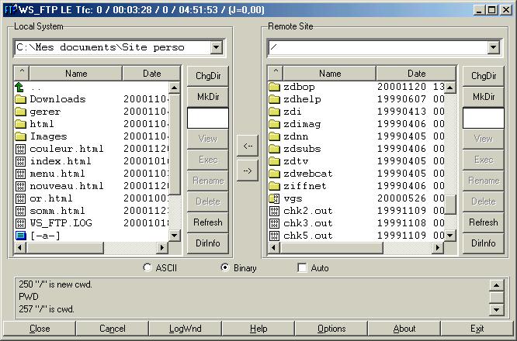Select Binary transfer mode
Viewport: 517px width, 341px height.
tap(225, 268)
